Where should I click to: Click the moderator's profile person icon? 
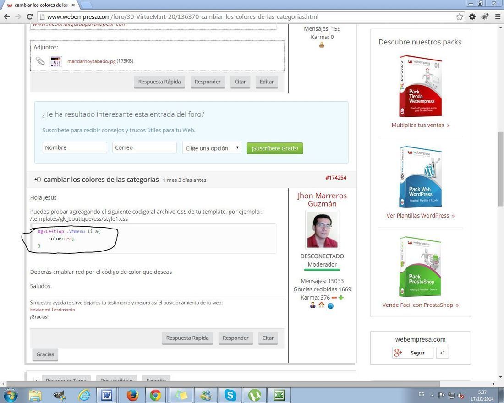313,305
